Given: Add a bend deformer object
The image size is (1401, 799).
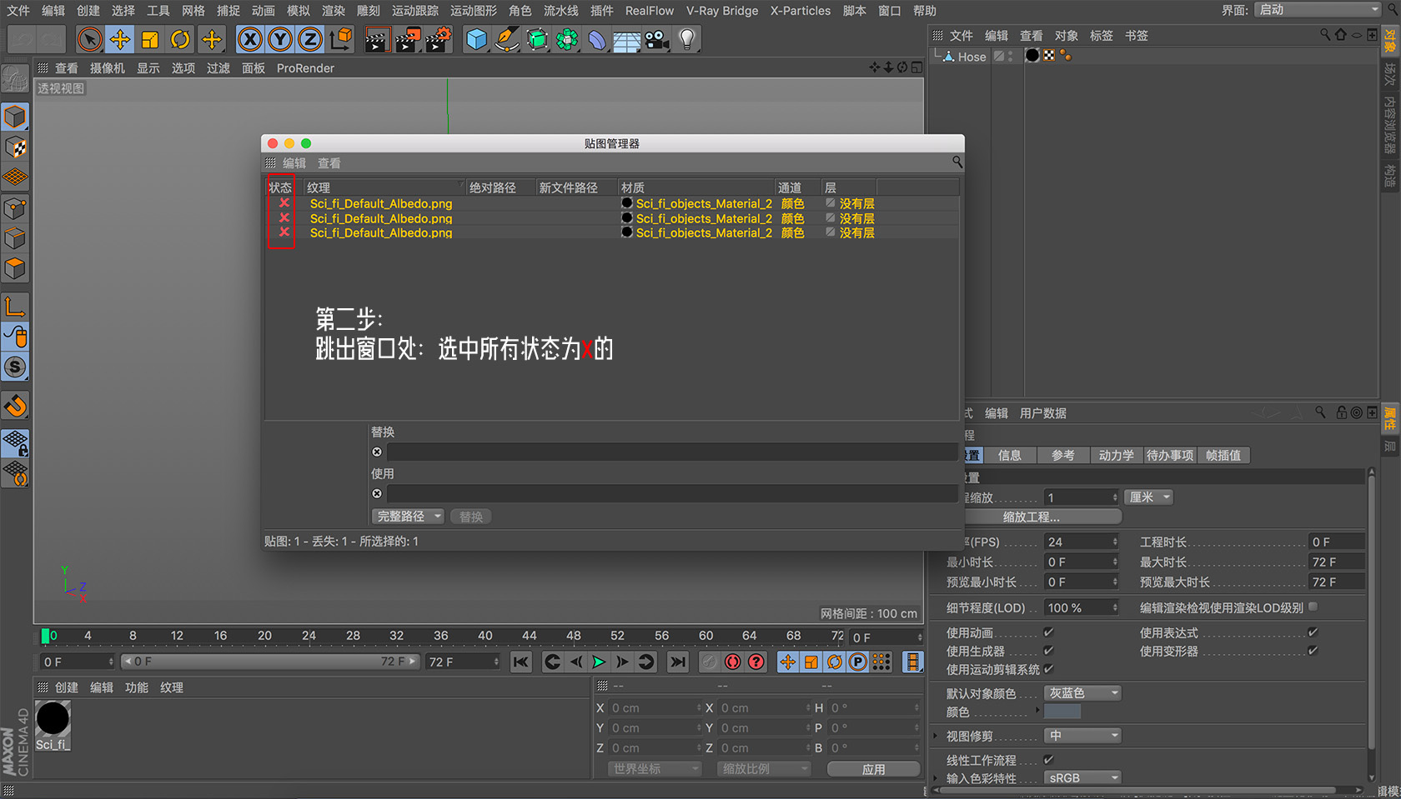Looking at the screenshot, I should 597,39.
